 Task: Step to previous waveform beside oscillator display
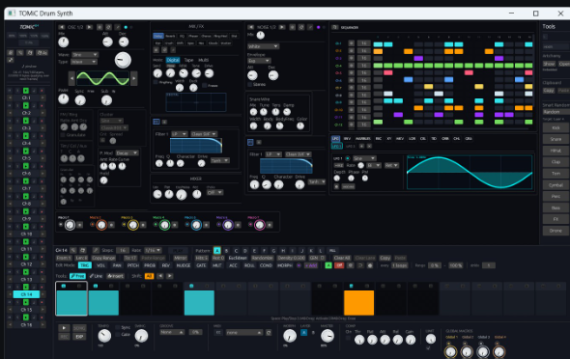point(71,78)
